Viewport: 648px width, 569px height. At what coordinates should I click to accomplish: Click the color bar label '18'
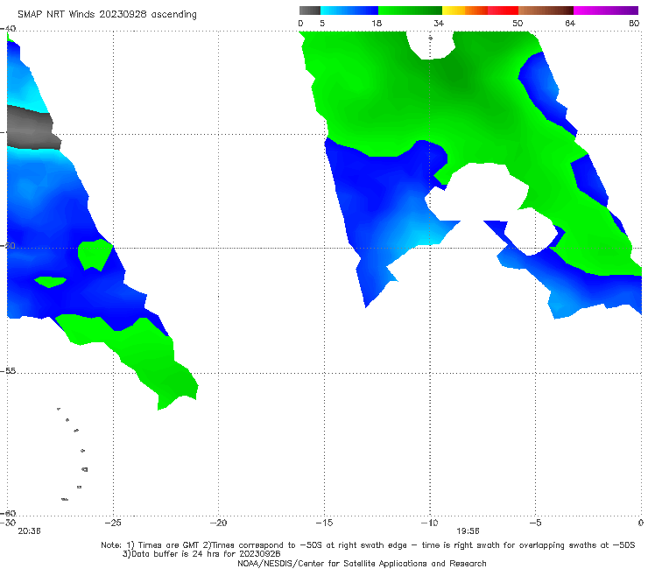(x=377, y=23)
